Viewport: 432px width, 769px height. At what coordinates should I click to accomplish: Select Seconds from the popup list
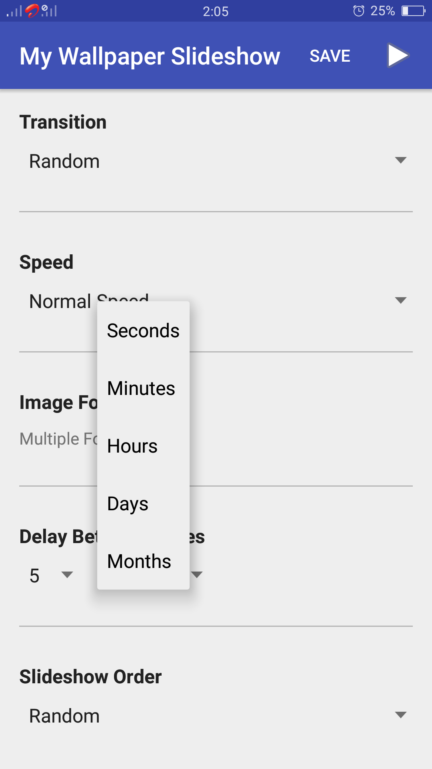tap(143, 330)
